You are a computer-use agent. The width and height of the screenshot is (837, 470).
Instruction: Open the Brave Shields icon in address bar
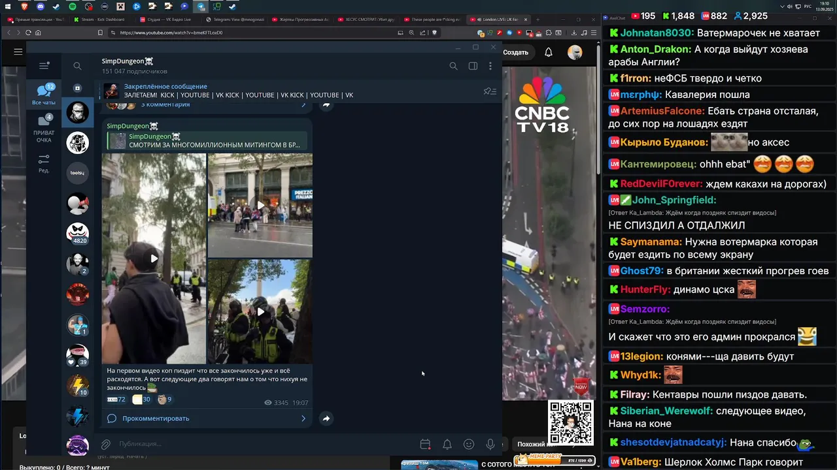point(434,33)
